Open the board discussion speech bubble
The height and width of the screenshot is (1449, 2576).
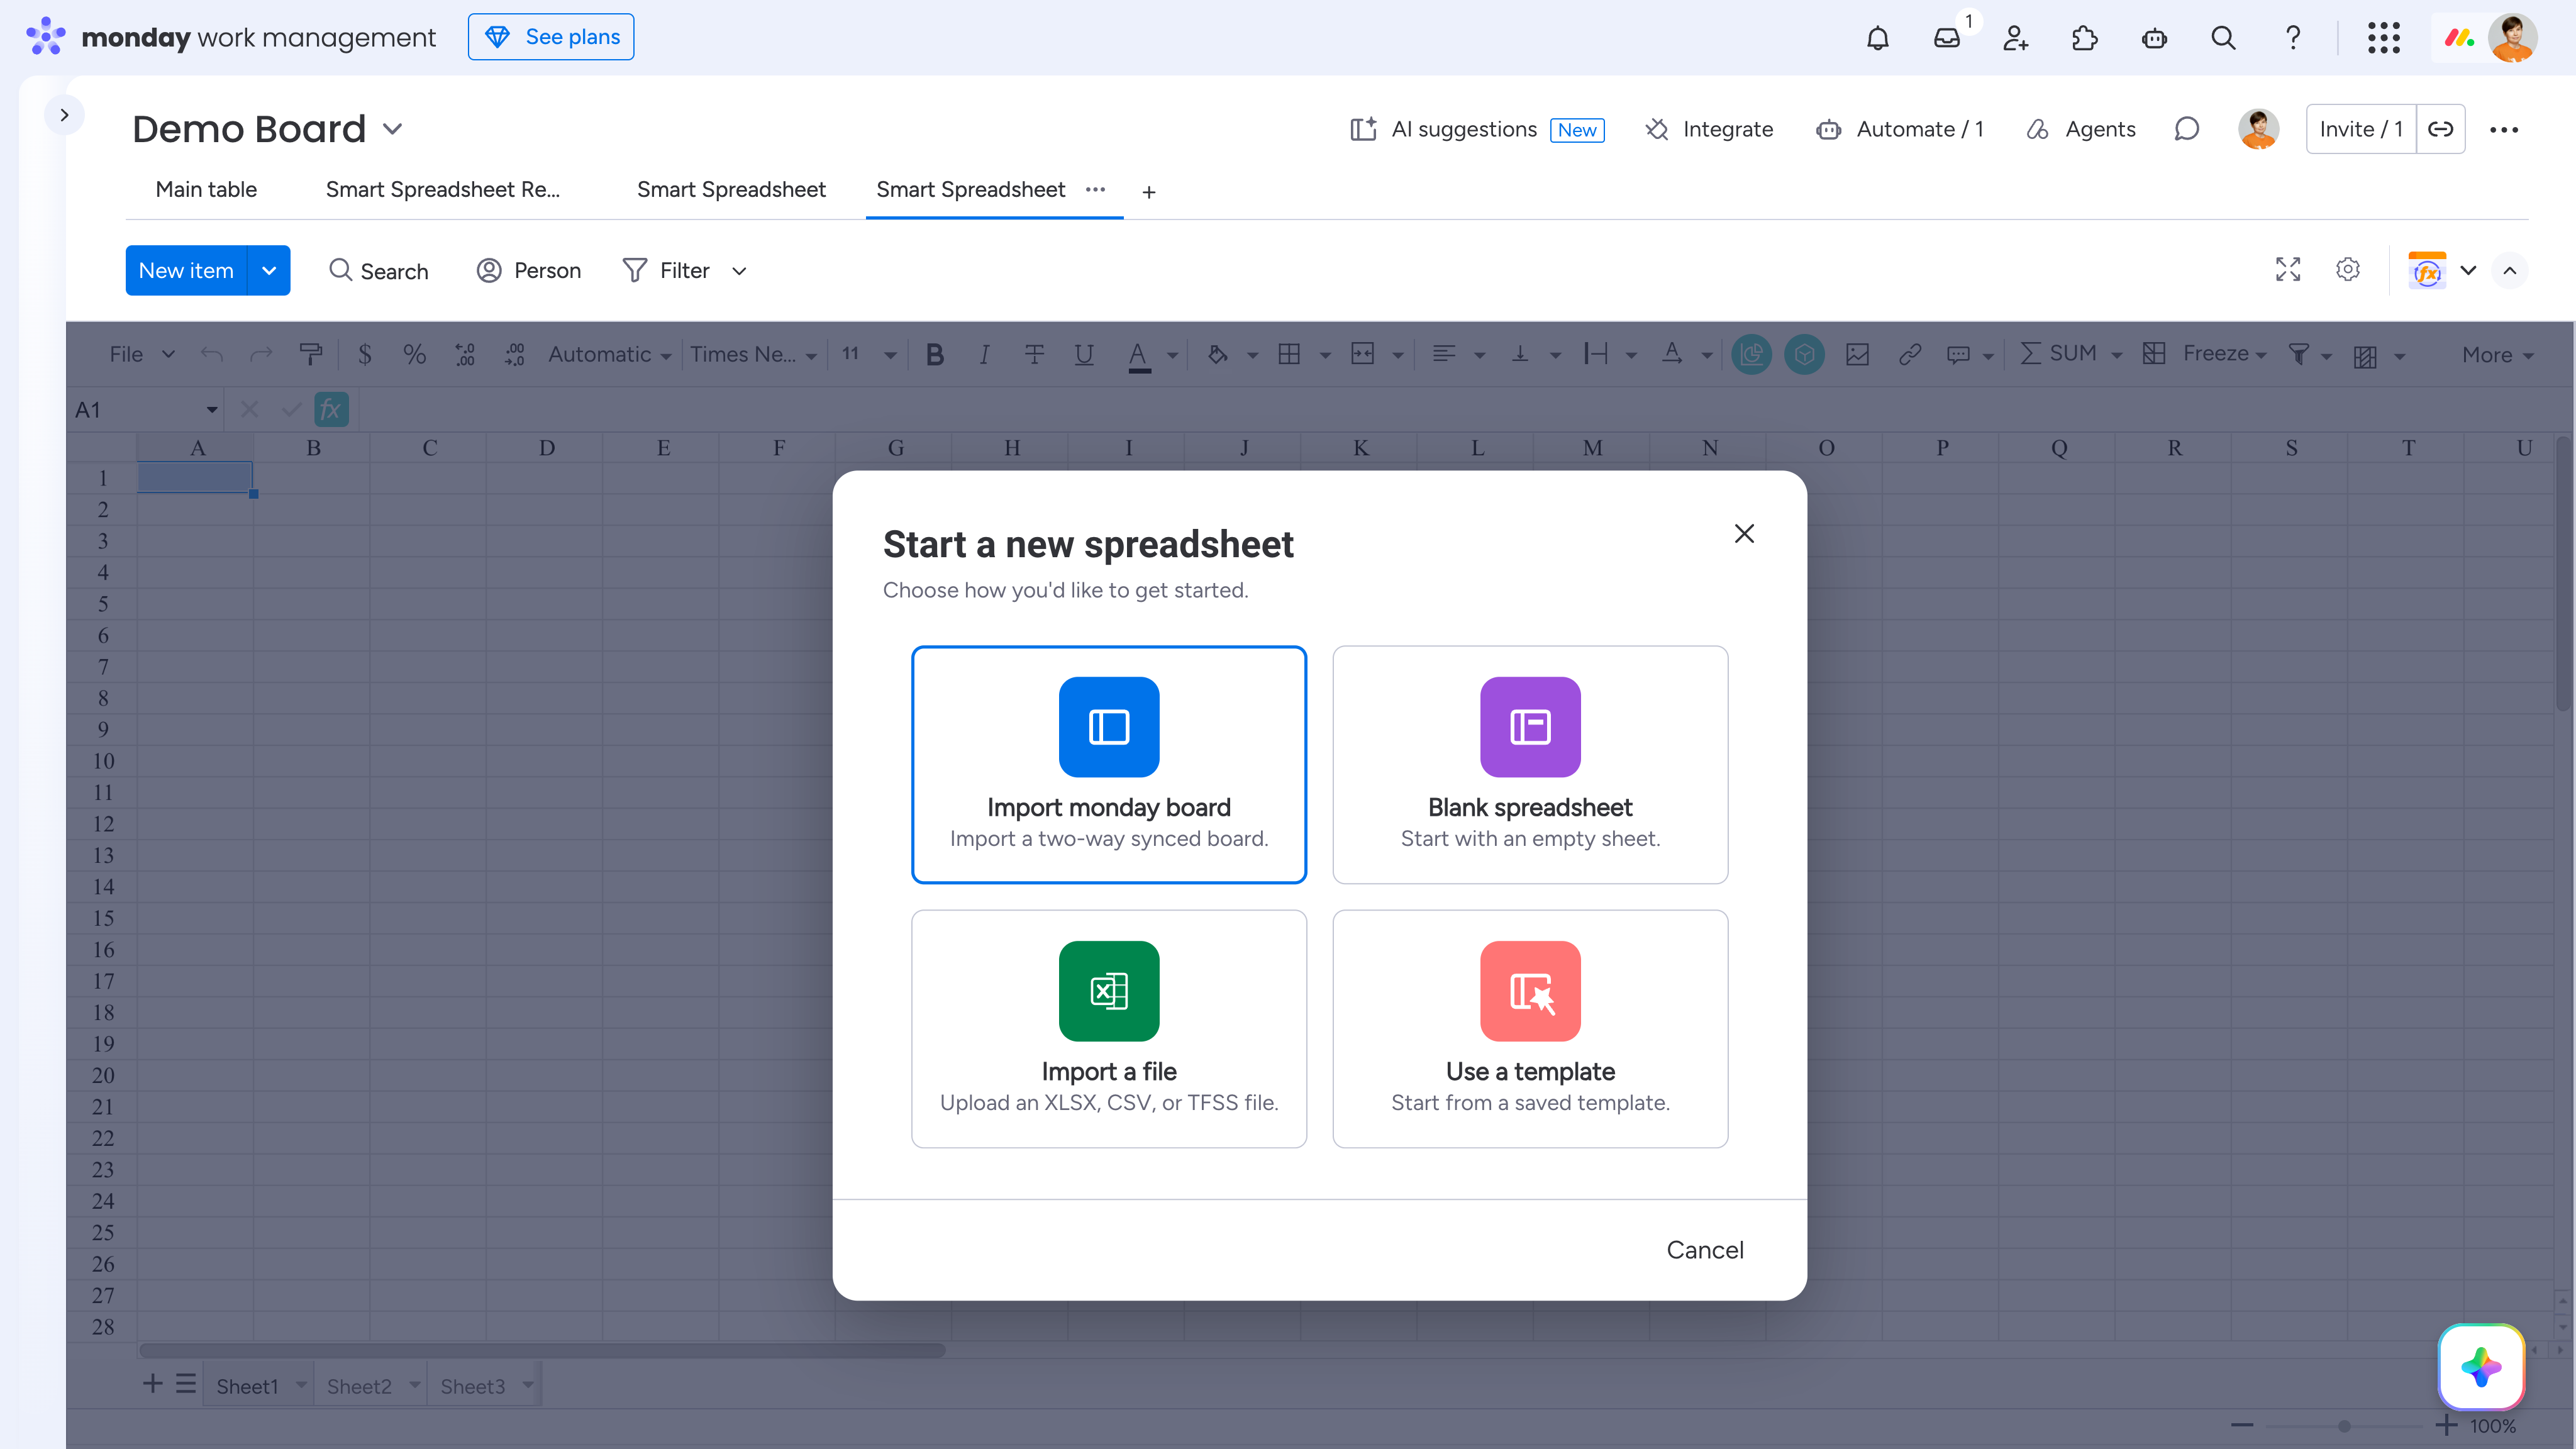pyautogui.click(x=2187, y=129)
